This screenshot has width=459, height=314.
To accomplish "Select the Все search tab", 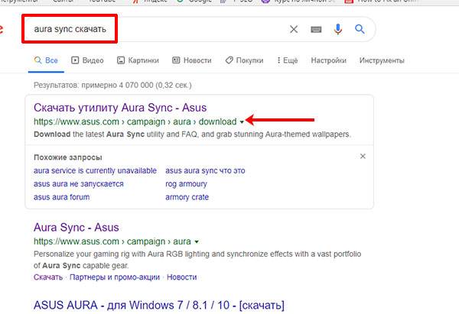I will 46,60.
